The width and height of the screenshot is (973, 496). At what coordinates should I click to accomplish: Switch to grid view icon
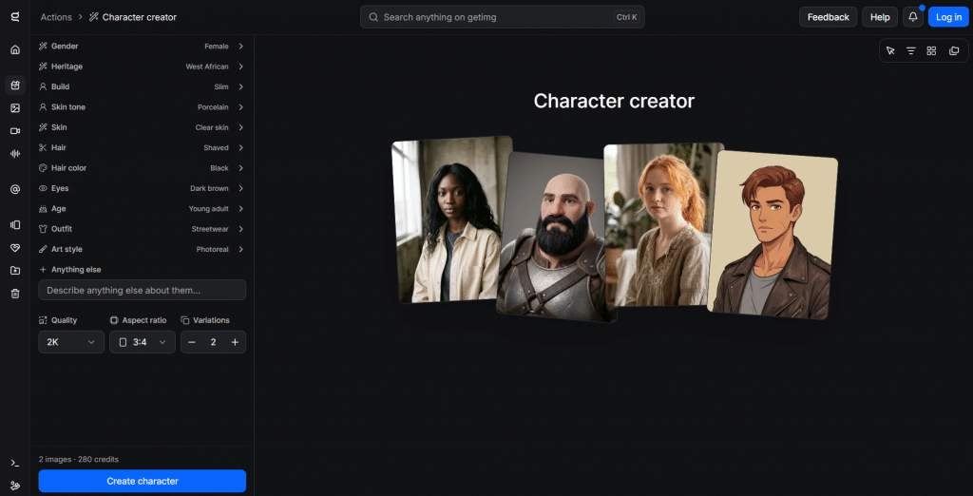931,51
